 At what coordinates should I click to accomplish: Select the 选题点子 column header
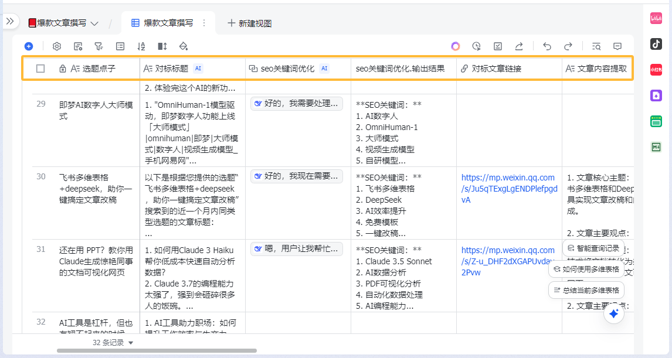pyautogui.click(x=87, y=69)
